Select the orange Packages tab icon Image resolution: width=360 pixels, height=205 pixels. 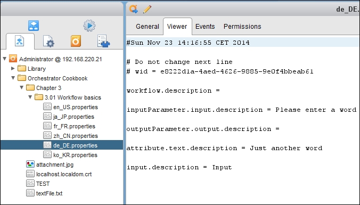[76, 41]
